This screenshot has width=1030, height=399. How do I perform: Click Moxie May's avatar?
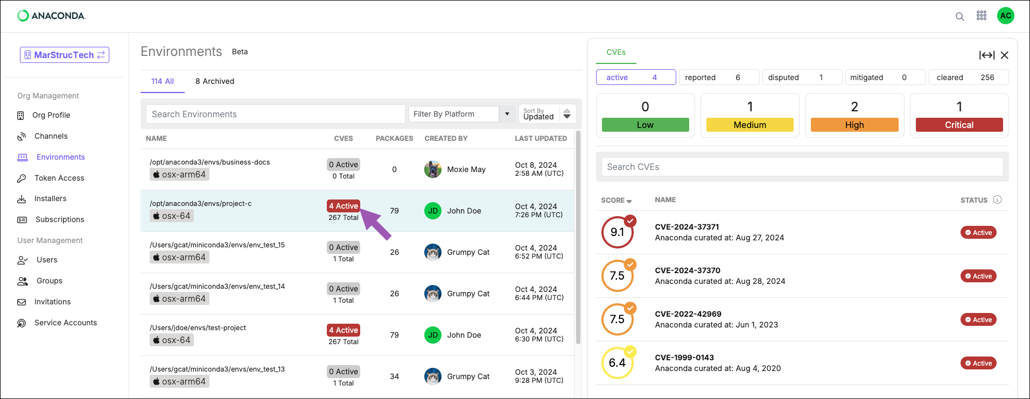[432, 169]
